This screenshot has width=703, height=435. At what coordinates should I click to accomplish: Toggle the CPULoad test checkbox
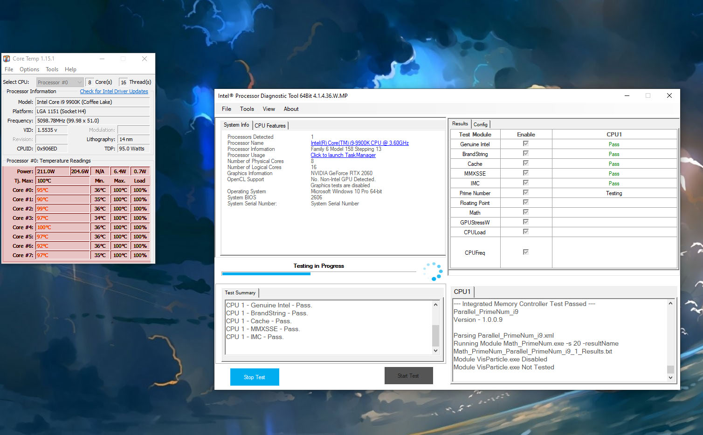526,232
